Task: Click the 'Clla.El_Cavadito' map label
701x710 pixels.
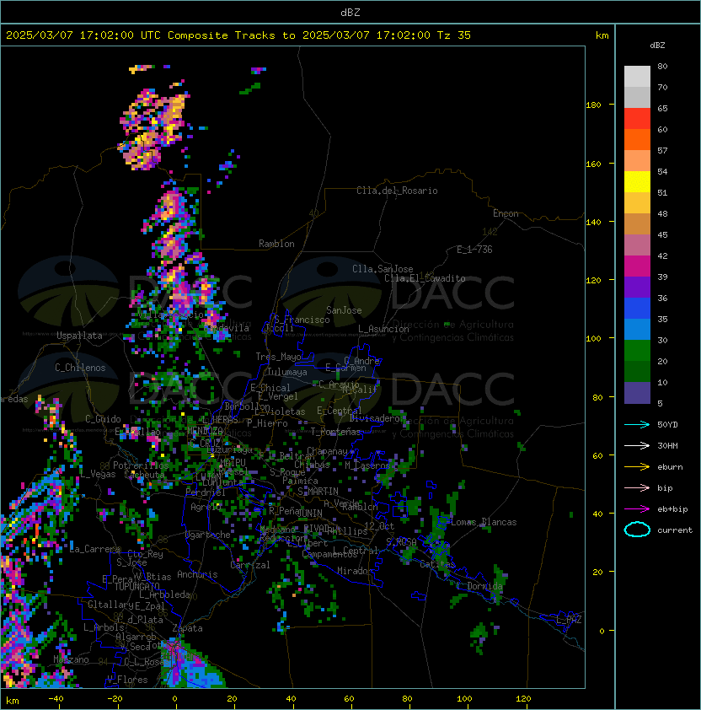Action: point(425,278)
